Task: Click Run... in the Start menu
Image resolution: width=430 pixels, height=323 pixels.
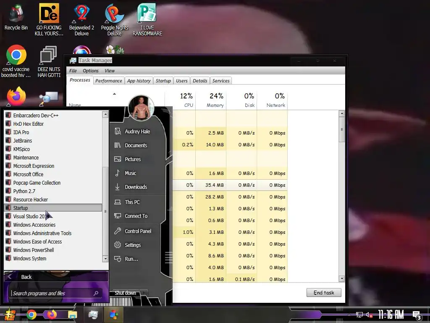Action: pyautogui.click(x=131, y=259)
